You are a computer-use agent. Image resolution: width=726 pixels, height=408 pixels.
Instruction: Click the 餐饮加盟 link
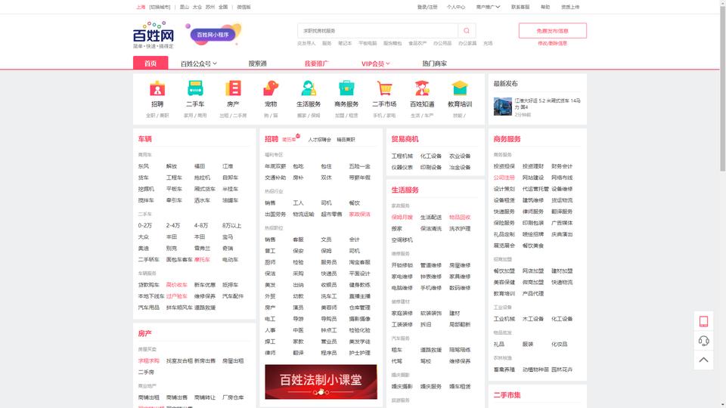click(504, 271)
